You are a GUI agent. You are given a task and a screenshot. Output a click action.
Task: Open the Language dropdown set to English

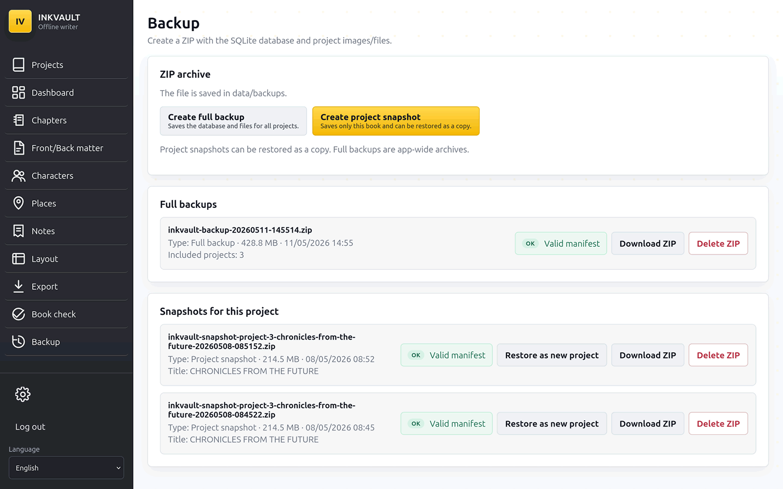(66, 468)
